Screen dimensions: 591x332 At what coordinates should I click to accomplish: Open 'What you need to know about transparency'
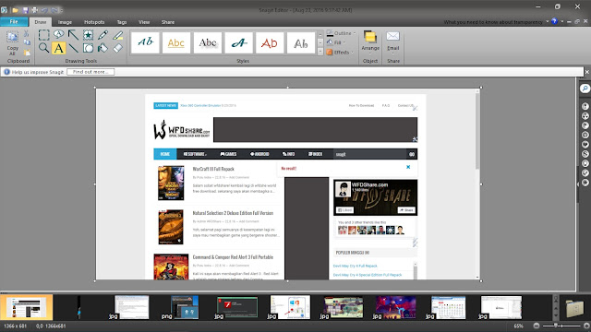click(x=493, y=22)
